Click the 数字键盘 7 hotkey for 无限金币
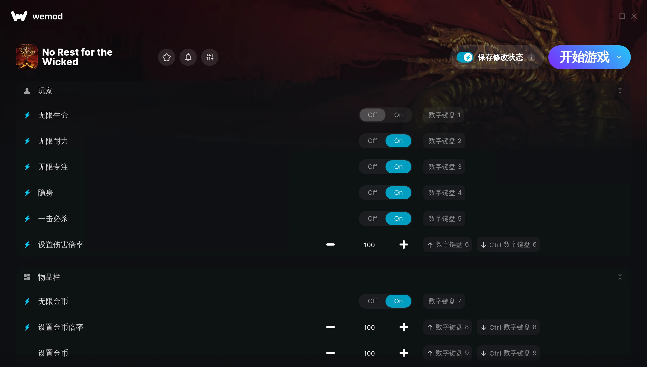 pyautogui.click(x=444, y=301)
